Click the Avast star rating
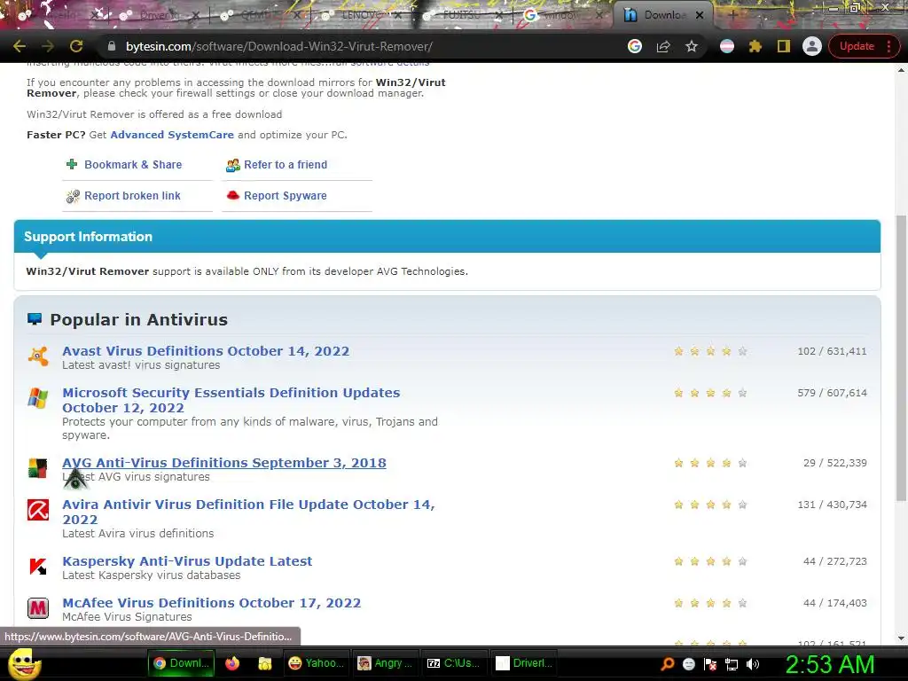This screenshot has width=908, height=681. (x=710, y=351)
